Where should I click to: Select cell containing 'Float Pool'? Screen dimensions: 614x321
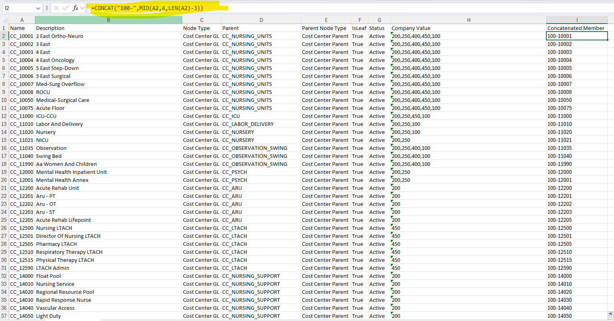coord(108,276)
